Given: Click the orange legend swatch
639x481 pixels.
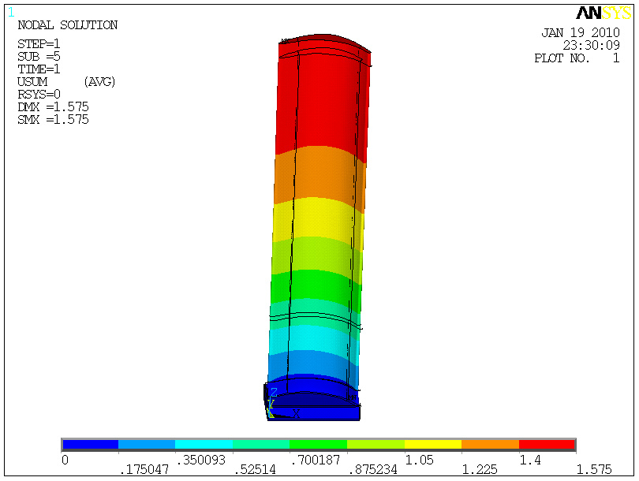Looking at the screenshot, I should click(x=490, y=445).
